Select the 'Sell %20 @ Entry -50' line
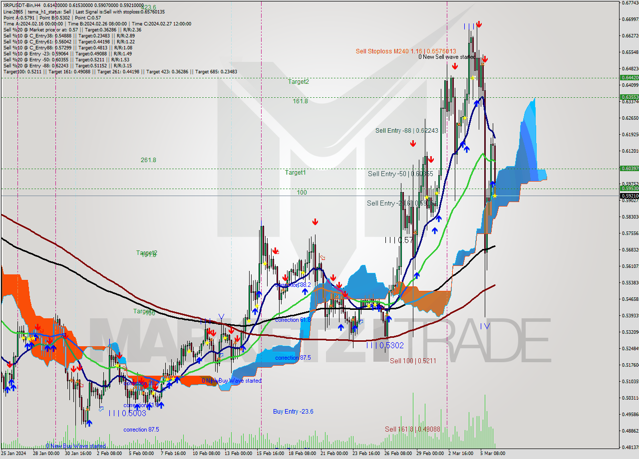Screen dimensions: 639x459 point(67,59)
